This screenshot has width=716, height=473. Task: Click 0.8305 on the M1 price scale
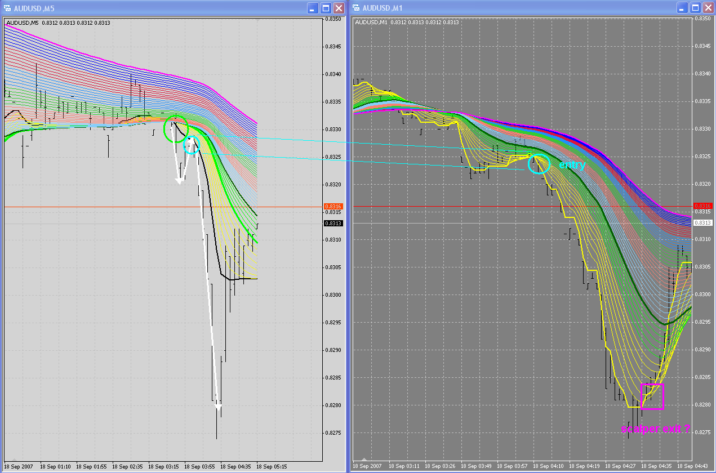click(704, 267)
